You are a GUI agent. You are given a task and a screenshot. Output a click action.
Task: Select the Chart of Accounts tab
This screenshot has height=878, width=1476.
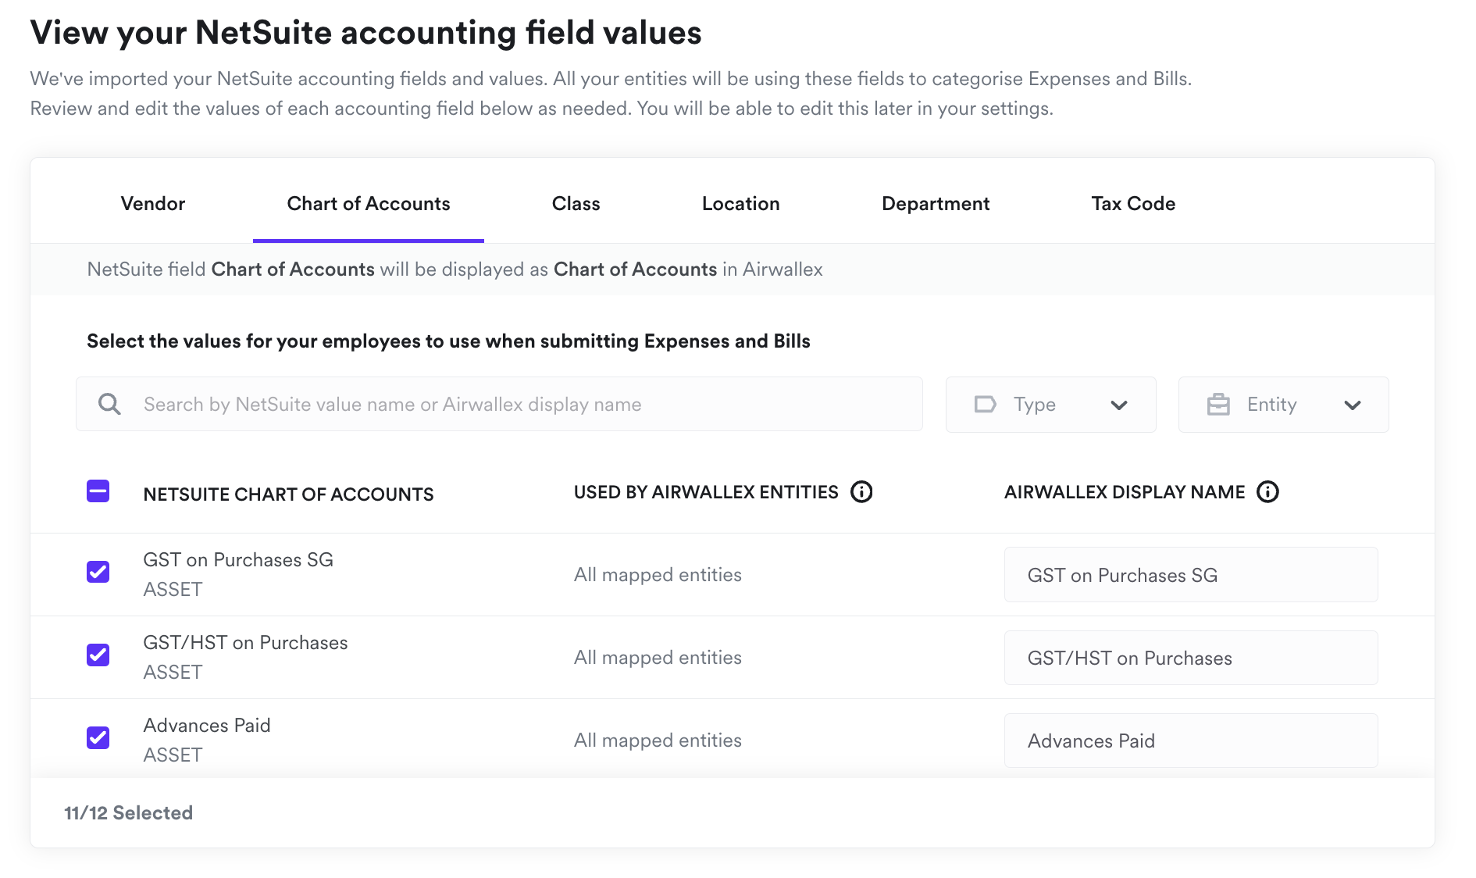point(369,204)
